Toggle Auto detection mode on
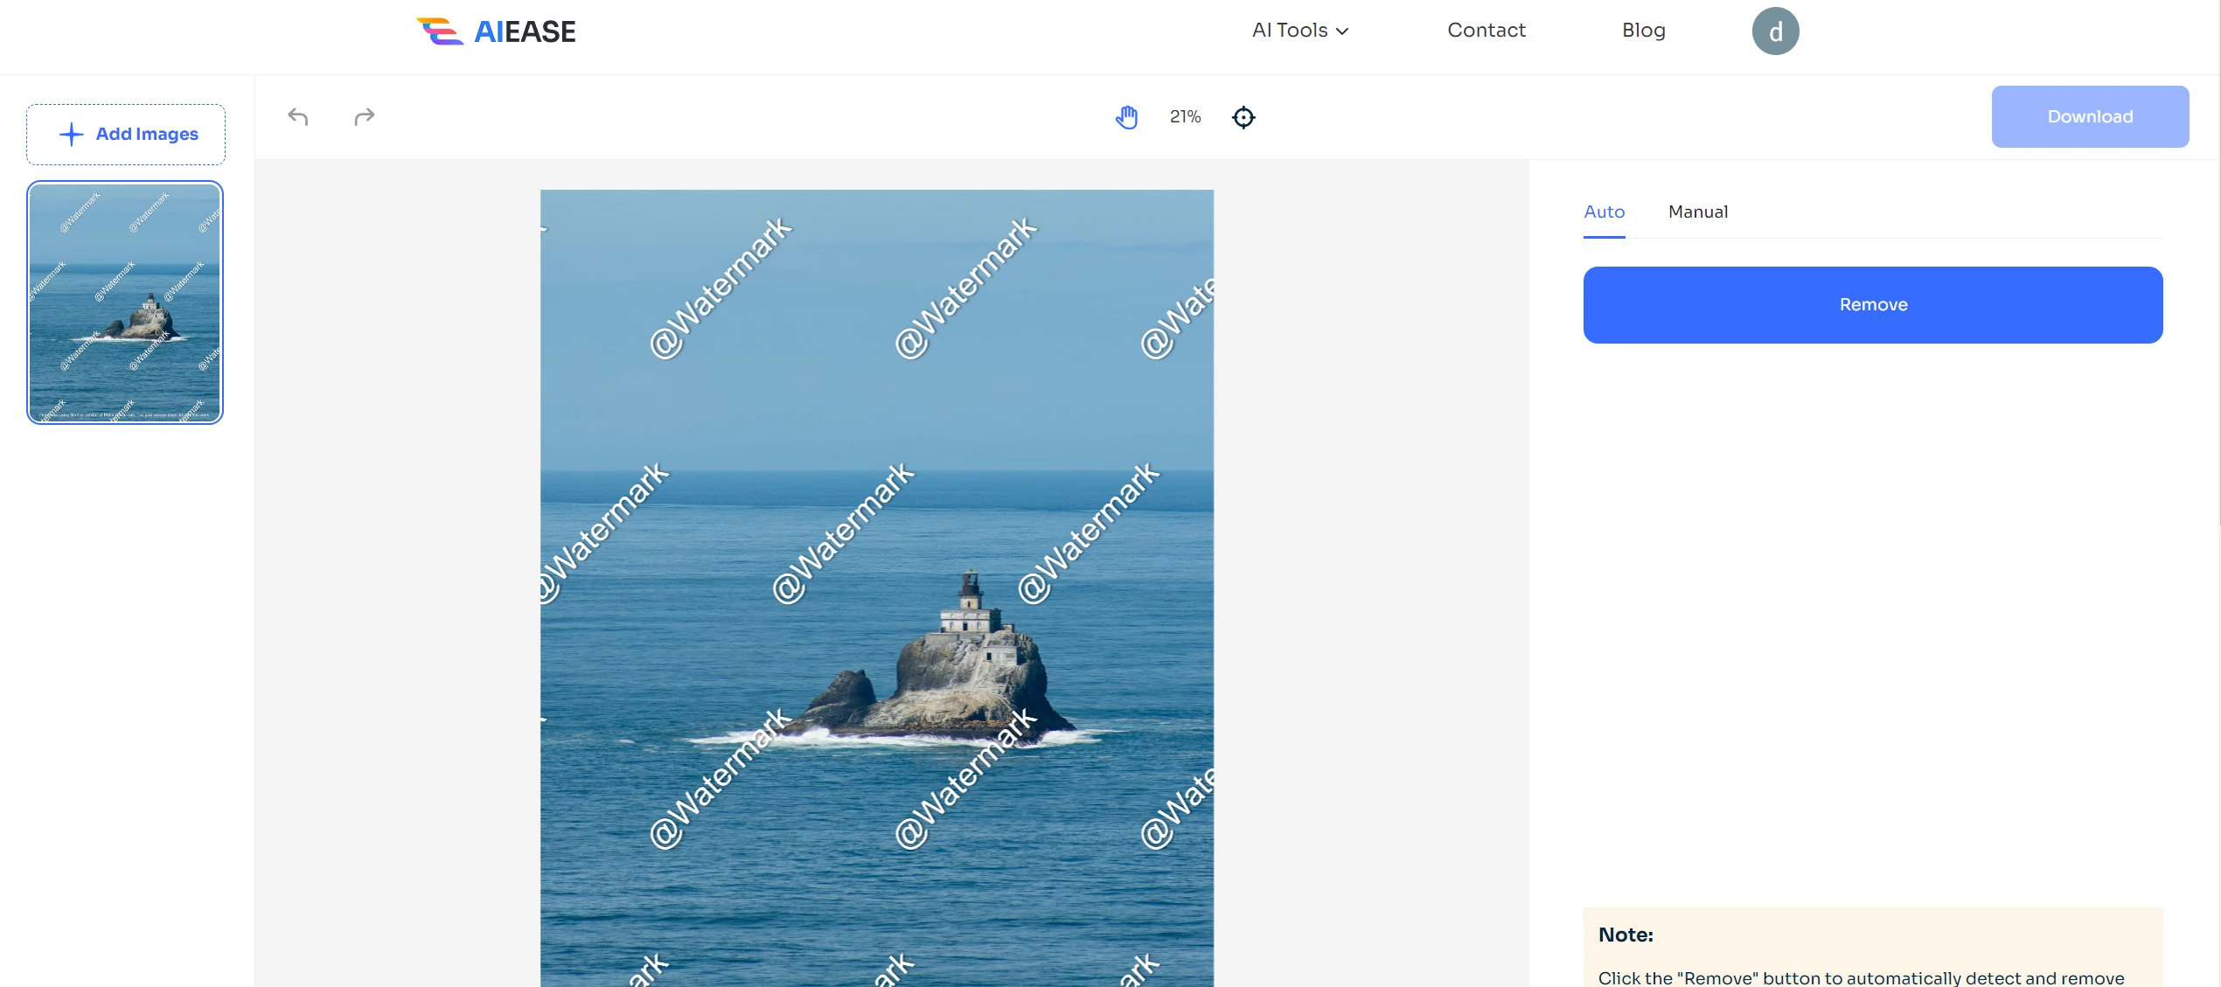This screenshot has width=2221, height=987. pos(1605,211)
